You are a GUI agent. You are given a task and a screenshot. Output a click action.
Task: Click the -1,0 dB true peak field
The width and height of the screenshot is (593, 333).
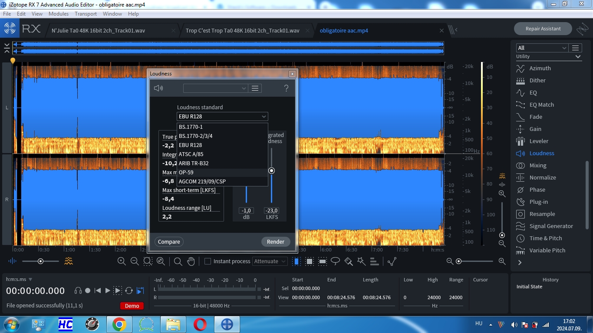click(x=246, y=211)
